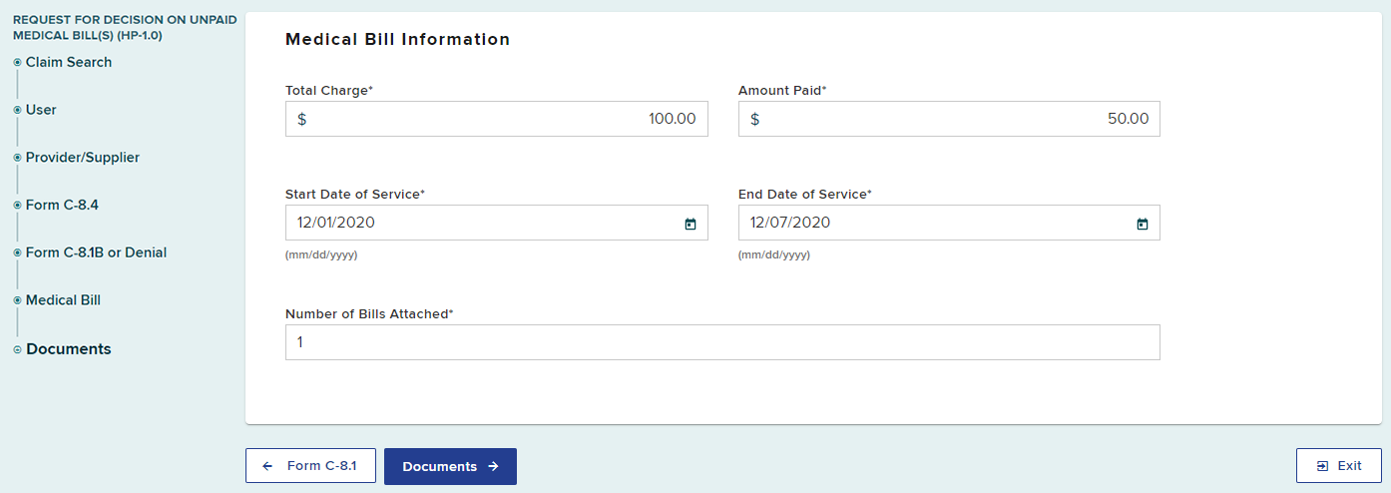This screenshot has height=493, width=1391.
Task: Click the Claim Search step bullet icon
Action: [17, 63]
